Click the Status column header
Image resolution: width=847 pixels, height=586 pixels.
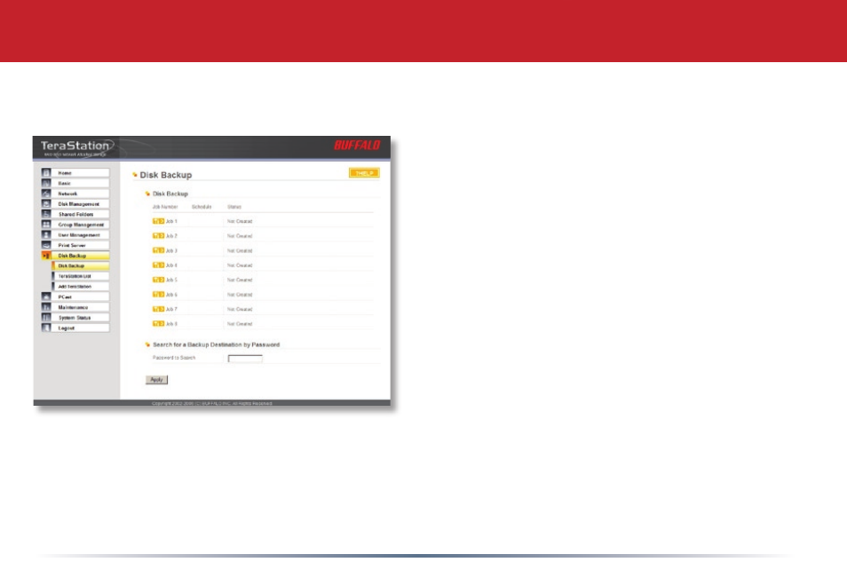tap(234, 207)
